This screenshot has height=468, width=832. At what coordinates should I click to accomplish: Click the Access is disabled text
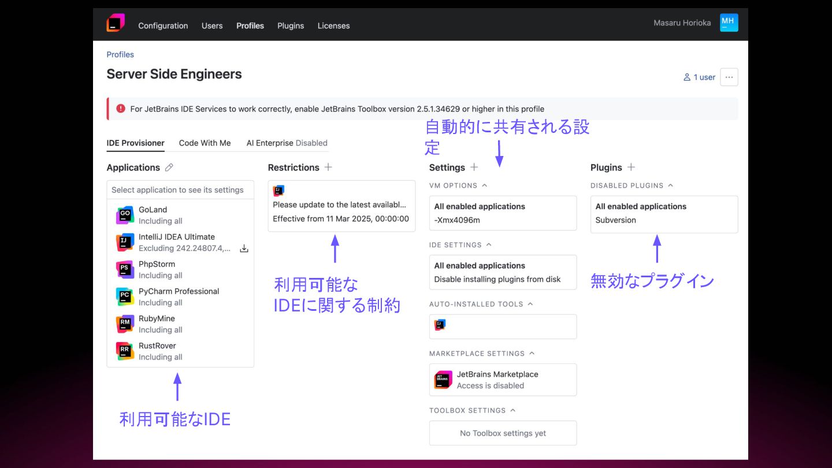pyautogui.click(x=491, y=386)
